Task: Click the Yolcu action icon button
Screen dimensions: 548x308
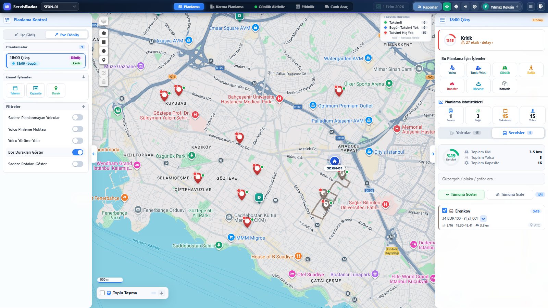Action: (x=452, y=70)
